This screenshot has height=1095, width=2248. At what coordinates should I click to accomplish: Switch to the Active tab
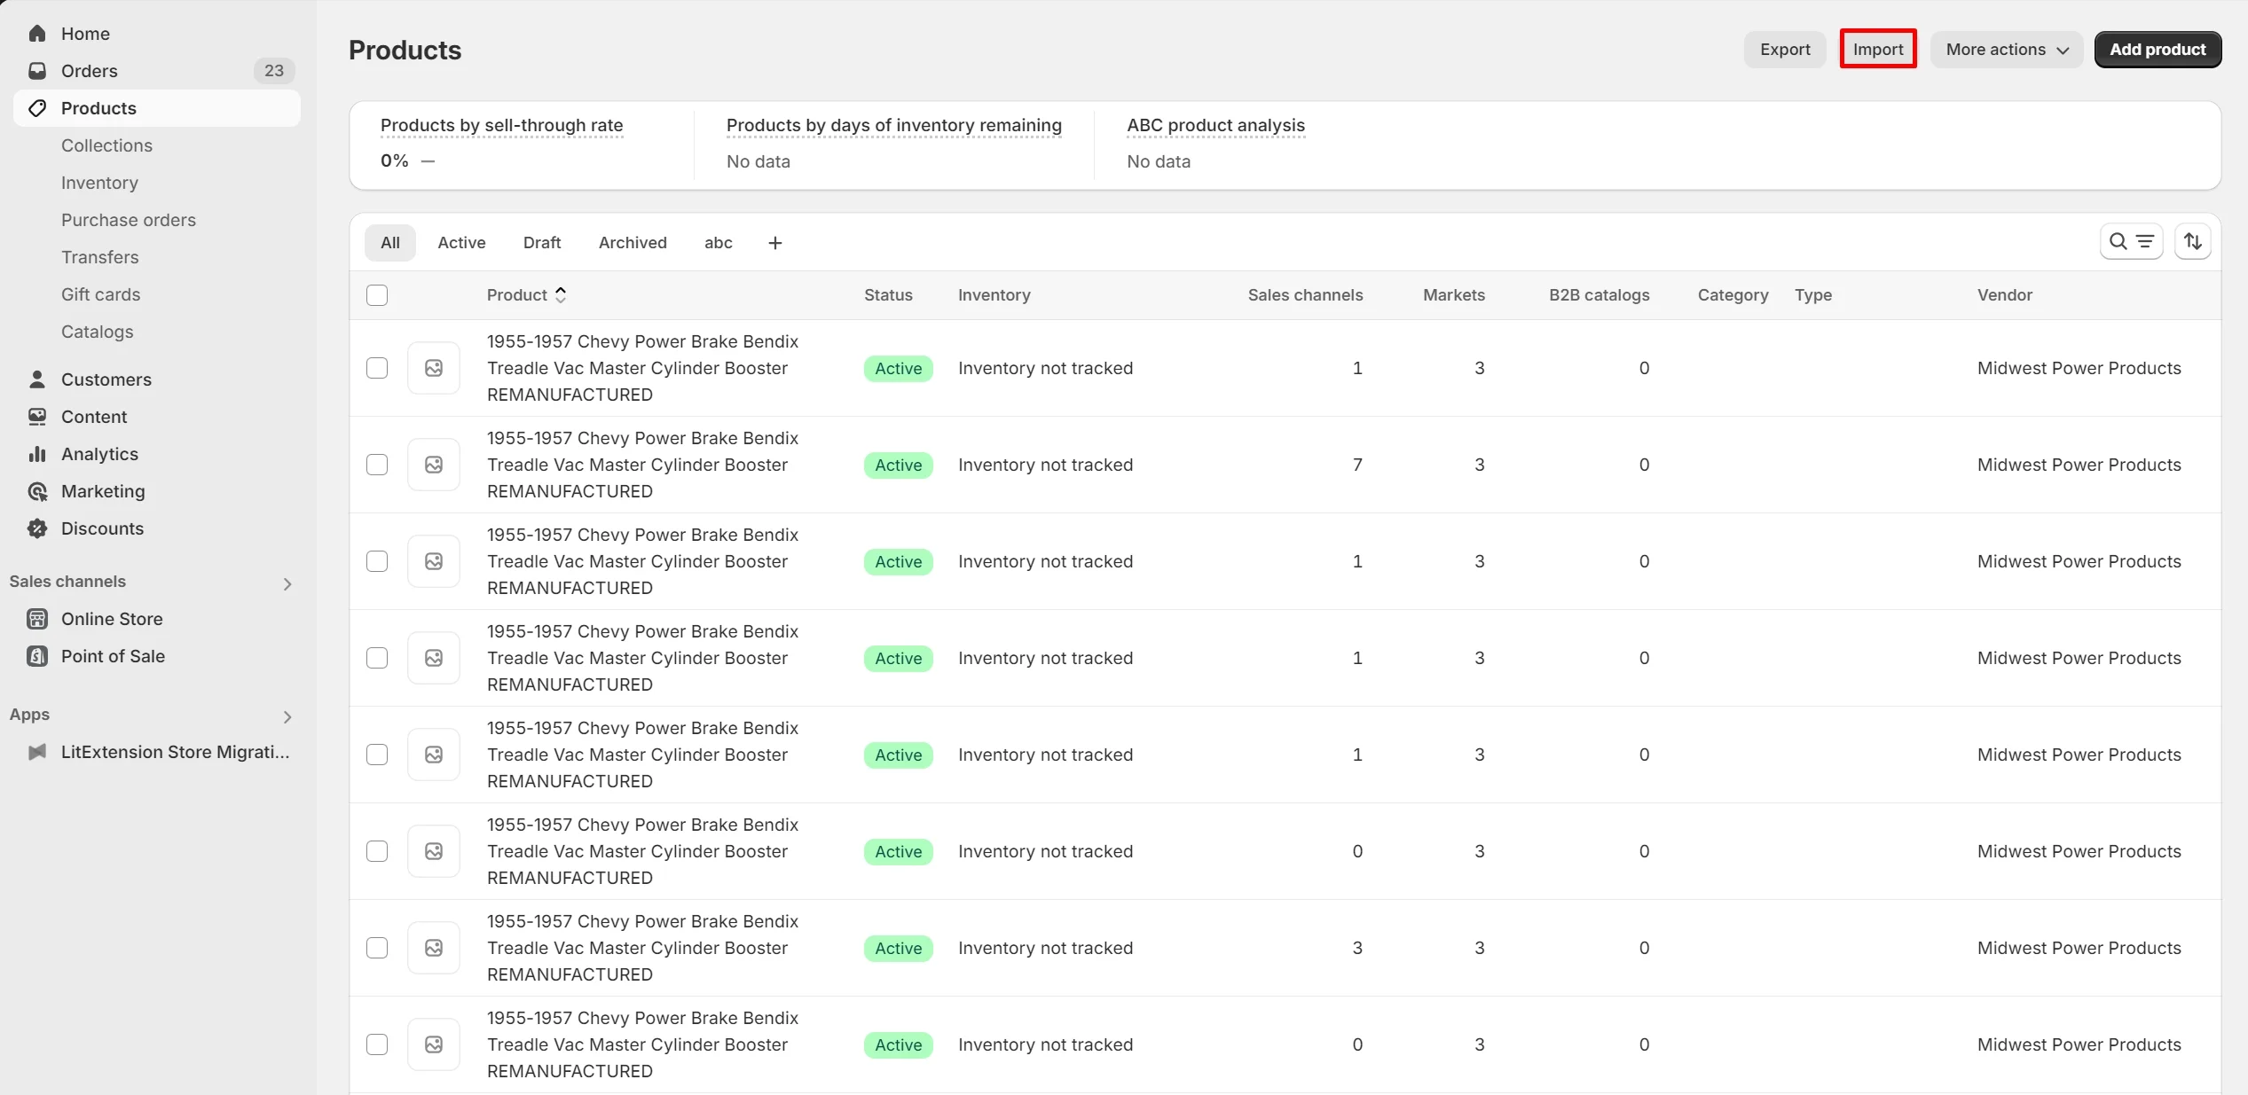(461, 243)
